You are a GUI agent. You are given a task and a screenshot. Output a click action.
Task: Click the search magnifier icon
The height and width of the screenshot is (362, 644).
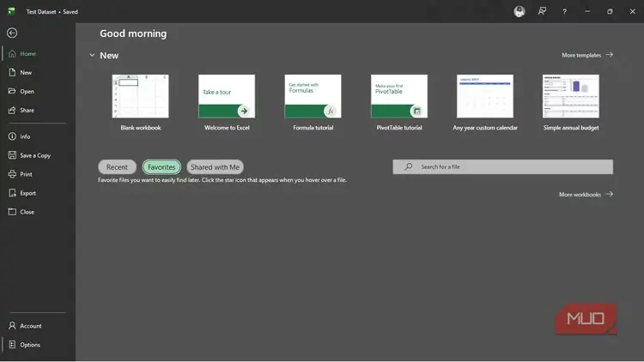click(x=408, y=166)
